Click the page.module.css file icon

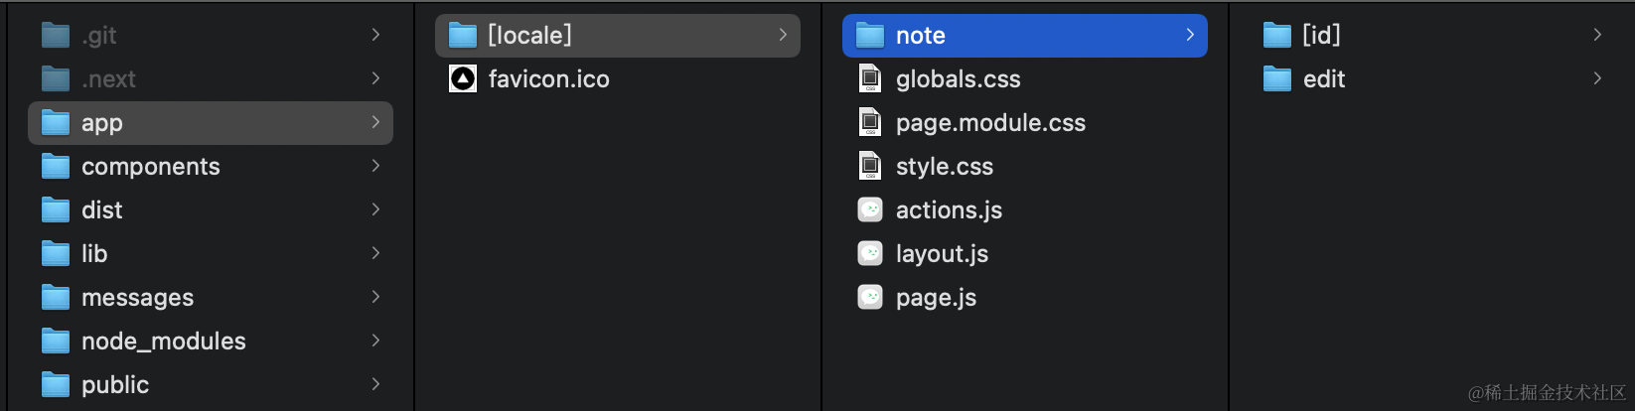870,122
